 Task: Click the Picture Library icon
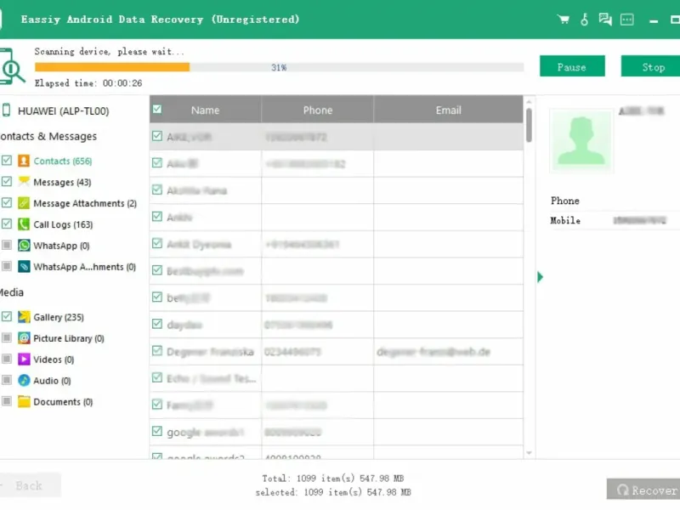[24, 338]
